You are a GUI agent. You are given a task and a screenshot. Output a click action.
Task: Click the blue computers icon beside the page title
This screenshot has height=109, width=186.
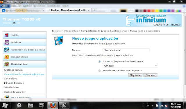tap(58, 41)
